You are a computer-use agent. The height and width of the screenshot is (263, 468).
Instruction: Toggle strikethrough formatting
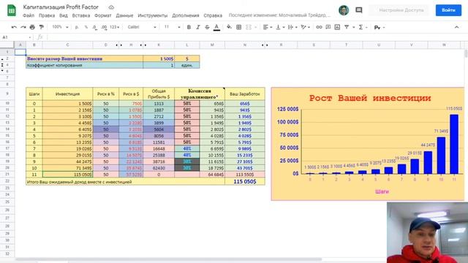pyautogui.click(x=207, y=27)
